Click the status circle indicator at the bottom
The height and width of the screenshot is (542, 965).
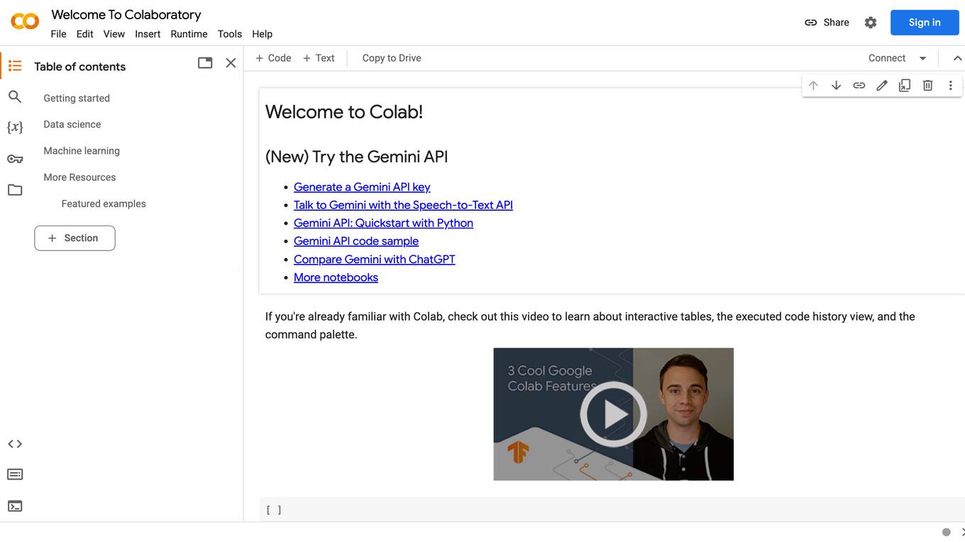pos(946,532)
